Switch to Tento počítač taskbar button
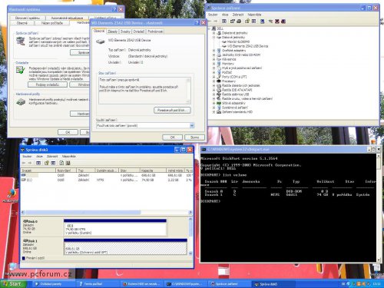The width and height of the screenshot is (384, 288). [98, 284]
